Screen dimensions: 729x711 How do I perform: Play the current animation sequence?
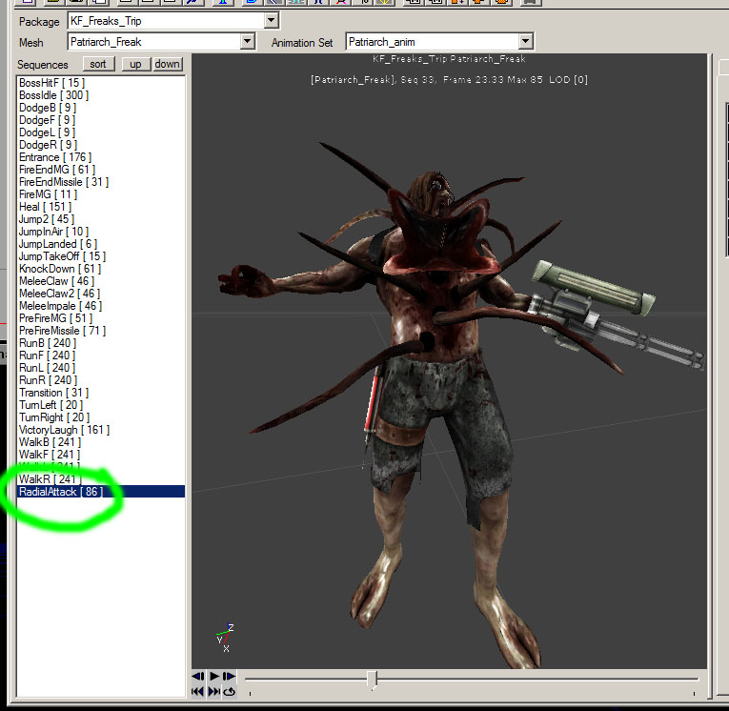[214, 676]
